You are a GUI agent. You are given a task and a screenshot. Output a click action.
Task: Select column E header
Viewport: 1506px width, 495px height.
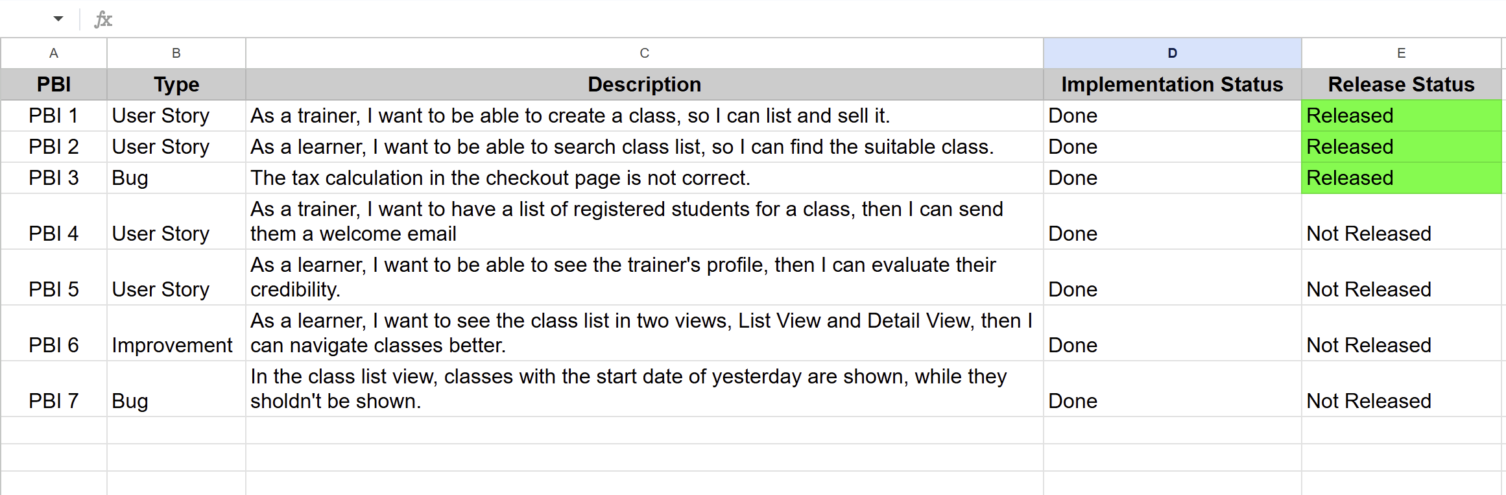click(x=1402, y=53)
